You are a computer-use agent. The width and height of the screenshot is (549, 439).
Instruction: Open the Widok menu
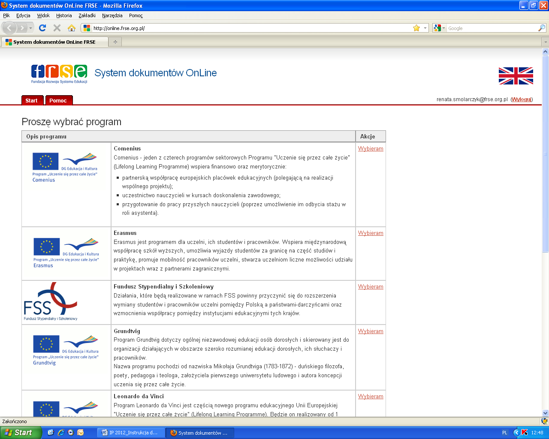(43, 15)
